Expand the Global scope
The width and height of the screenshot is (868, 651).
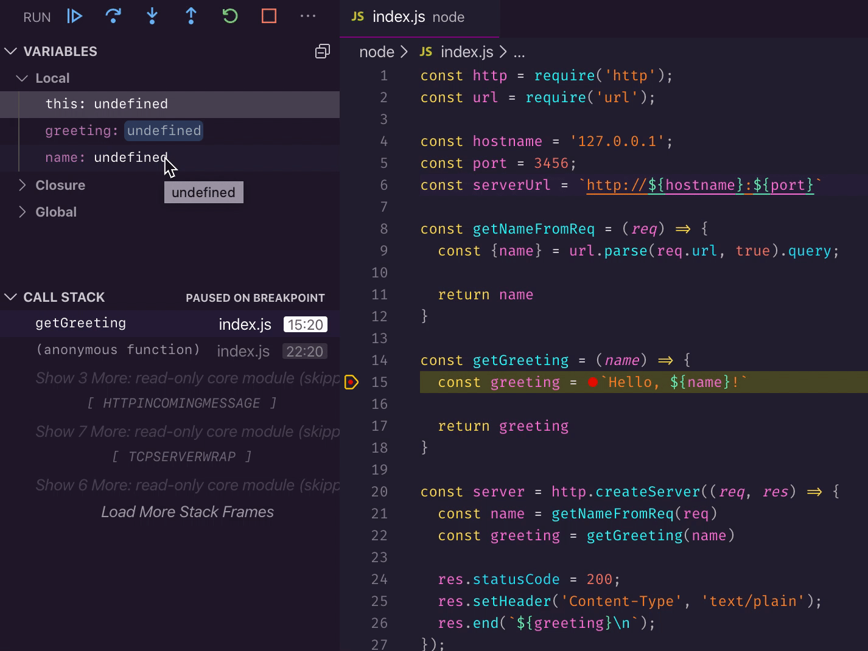click(23, 212)
